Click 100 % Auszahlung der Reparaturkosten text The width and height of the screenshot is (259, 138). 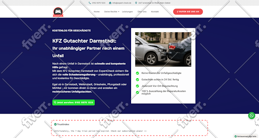pos(164,92)
